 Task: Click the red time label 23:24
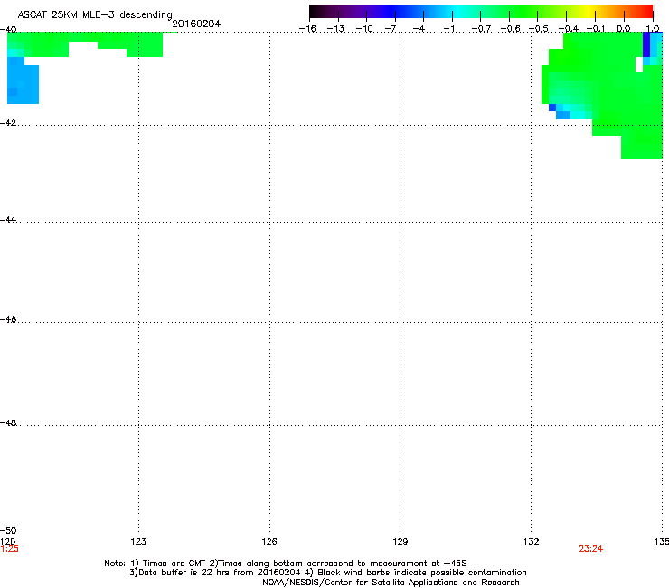591,549
